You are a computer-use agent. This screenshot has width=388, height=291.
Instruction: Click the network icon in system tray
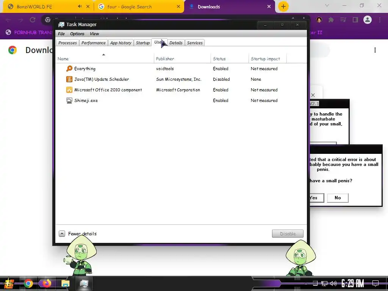pyautogui.click(x=324, y=283)
